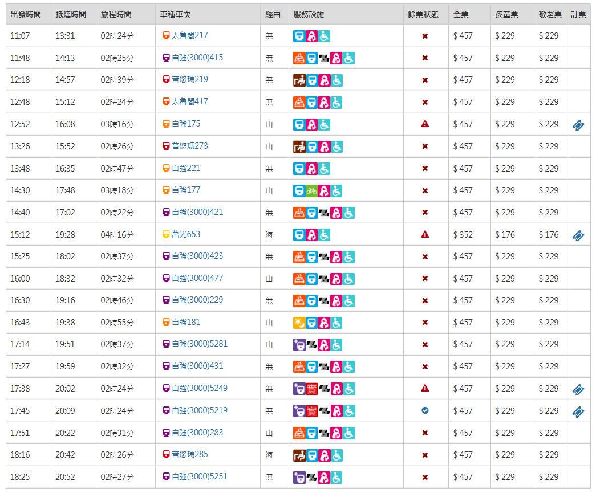The height and width of the screenshot is (493, 596).
Task: Click the 旅程時間 column header
Action: pos(116,14)
